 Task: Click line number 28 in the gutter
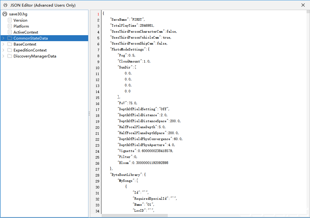pos(97,175)
